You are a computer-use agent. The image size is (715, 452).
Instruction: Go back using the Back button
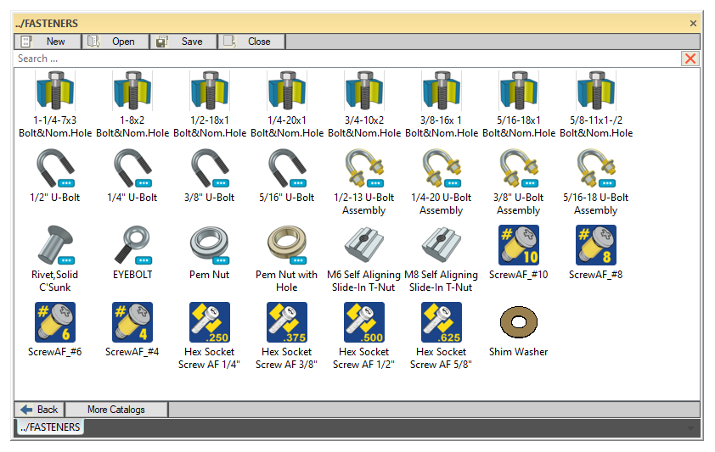[40, 410]
